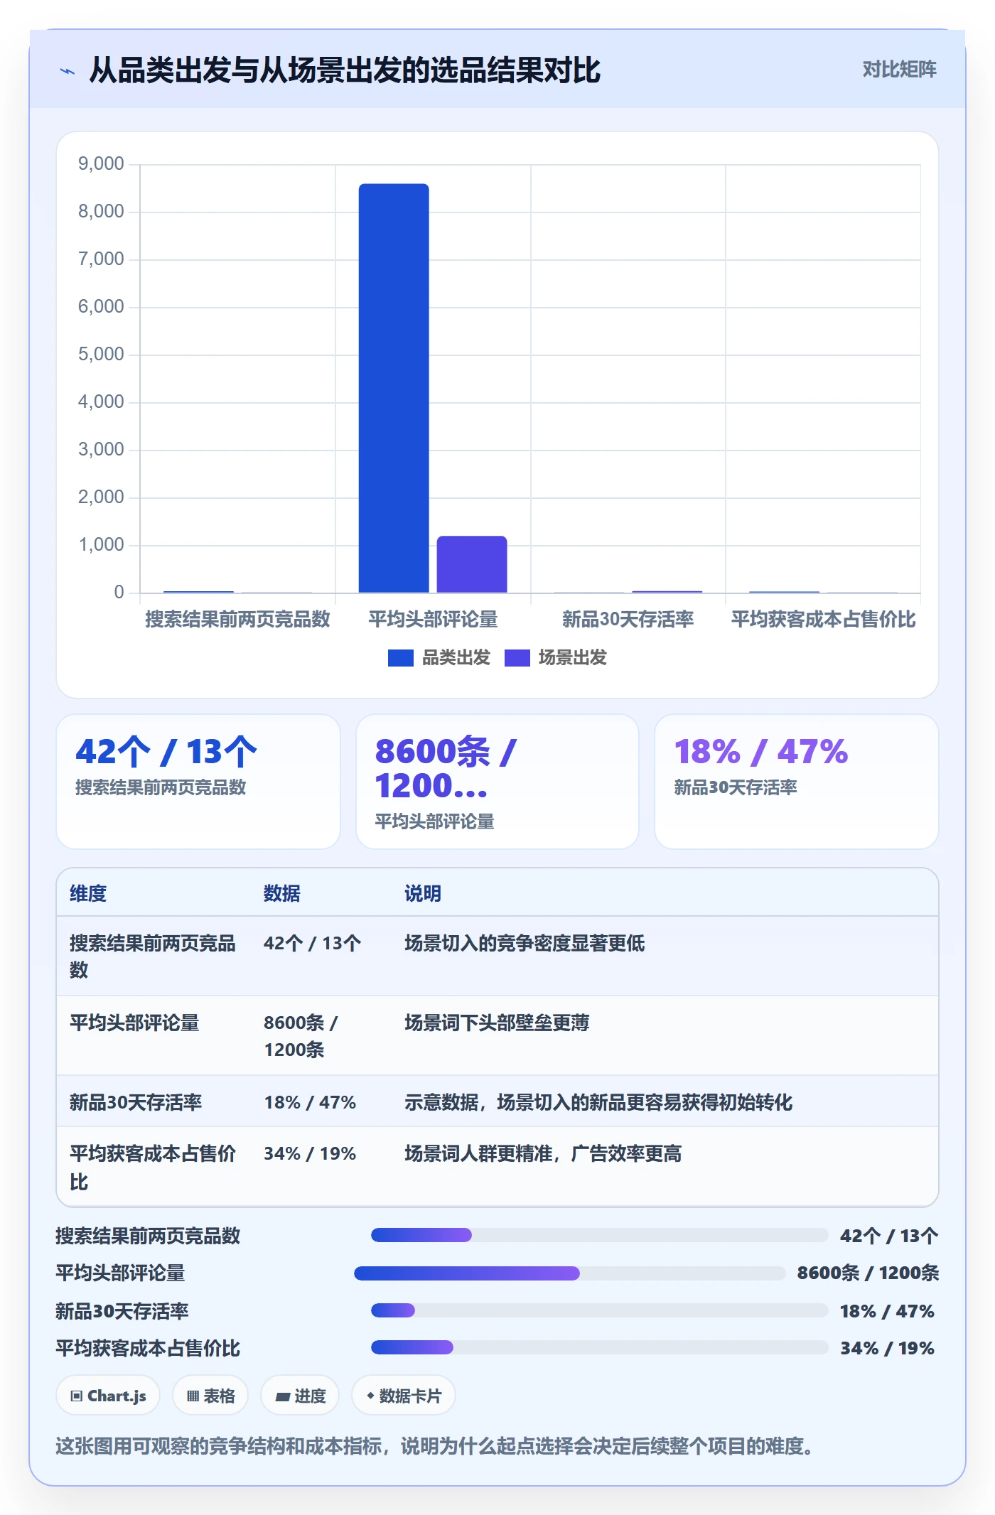
Task: Click the 5,000 y-axis tick label
Action: pos(101,355)
